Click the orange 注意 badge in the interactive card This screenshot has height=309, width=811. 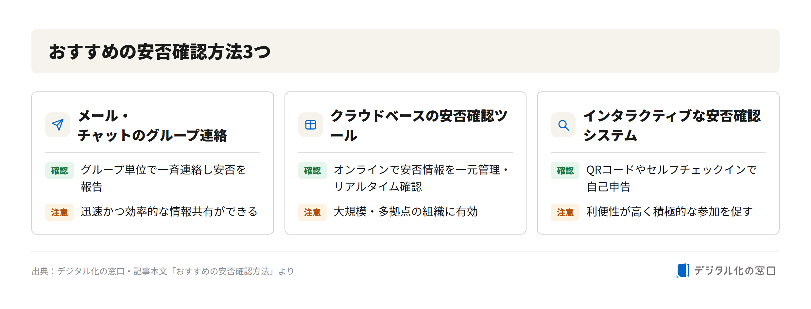(565, 212)
